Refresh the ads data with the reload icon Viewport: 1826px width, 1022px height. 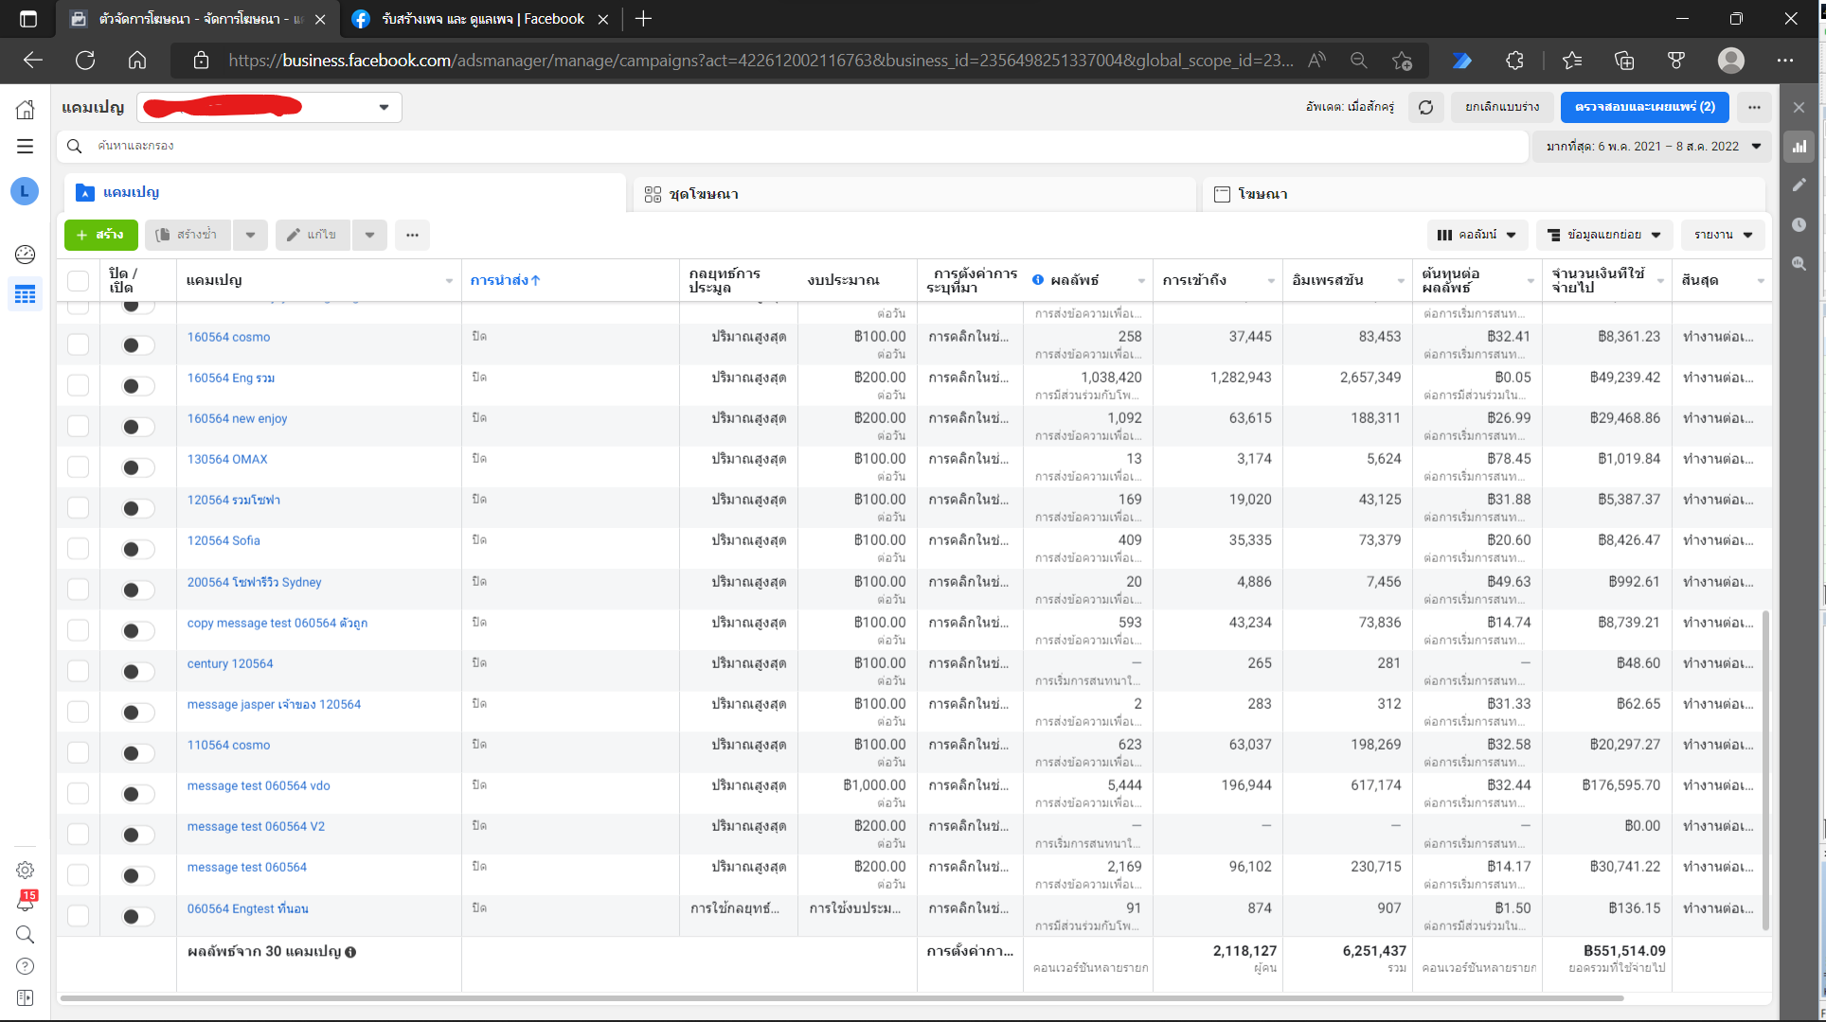[x=1425, y=107]
